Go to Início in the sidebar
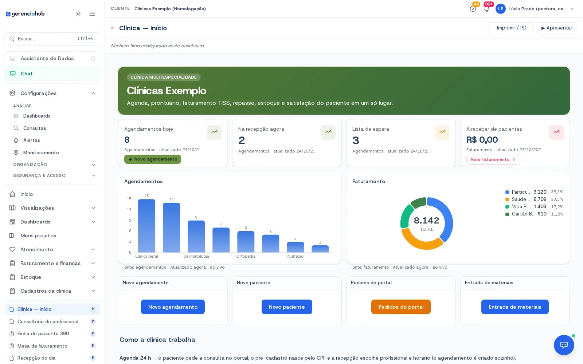Image resolution: width=583 pixels, height=364 pixels. [x=52, y=194]
